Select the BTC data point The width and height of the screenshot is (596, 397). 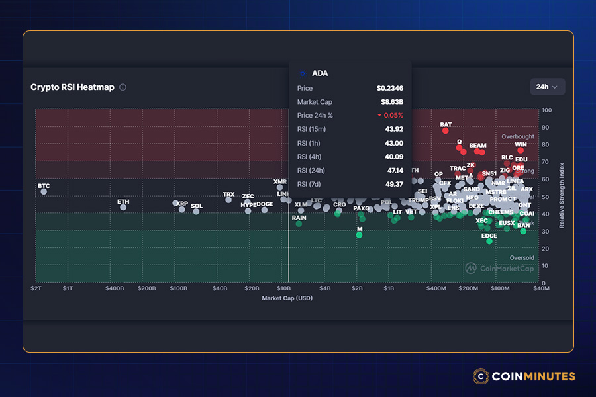[44, 191]
